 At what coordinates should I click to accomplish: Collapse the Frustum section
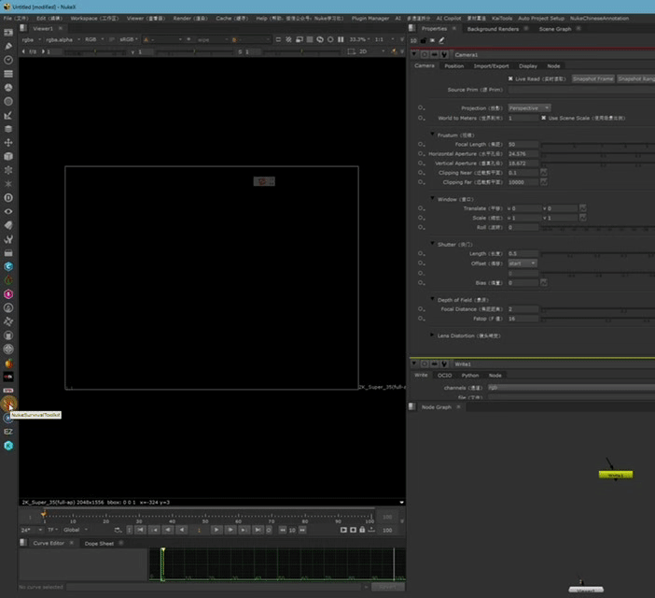click(432, 135)
